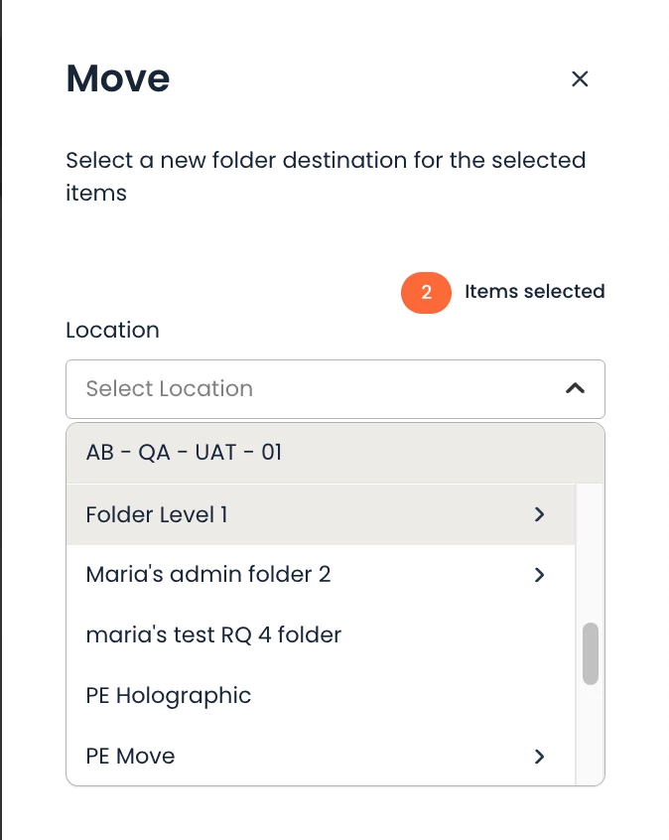The width and height of the screenshot is (669, 840).
Task: Click the "Items selected" label
Action: tap(534, 292)
